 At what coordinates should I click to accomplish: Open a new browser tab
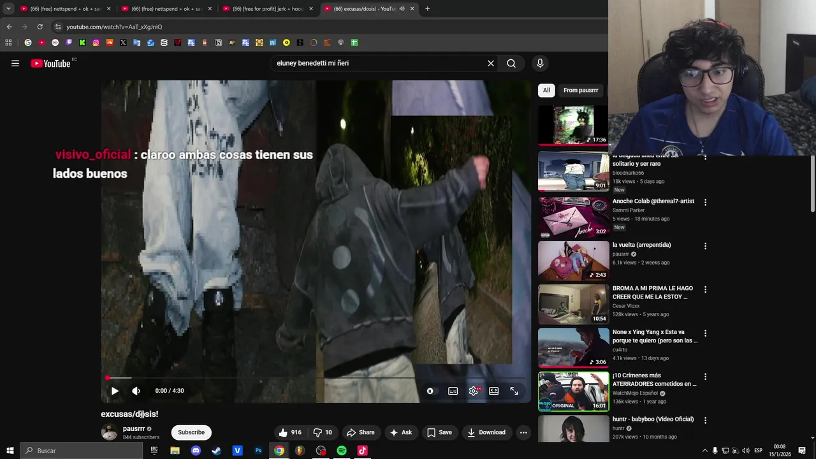427,8
